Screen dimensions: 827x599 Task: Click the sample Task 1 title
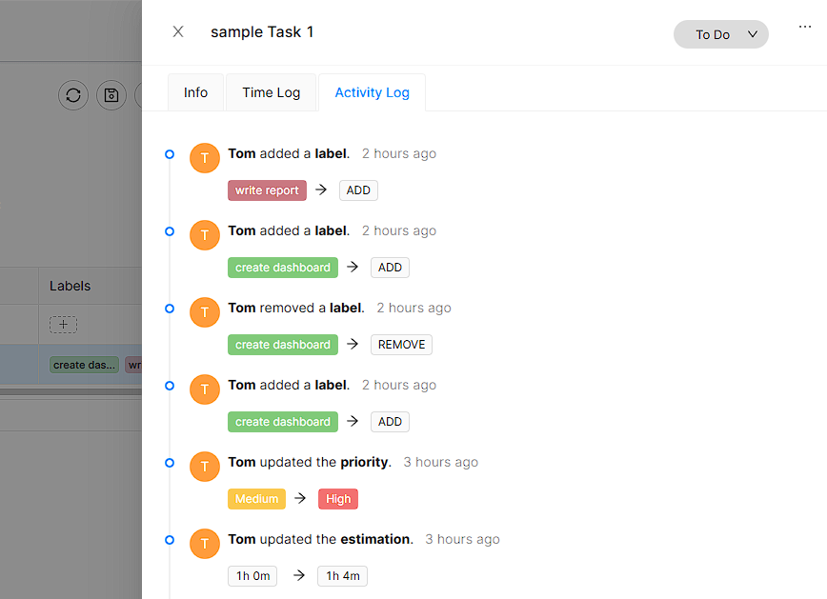point(262,32)
